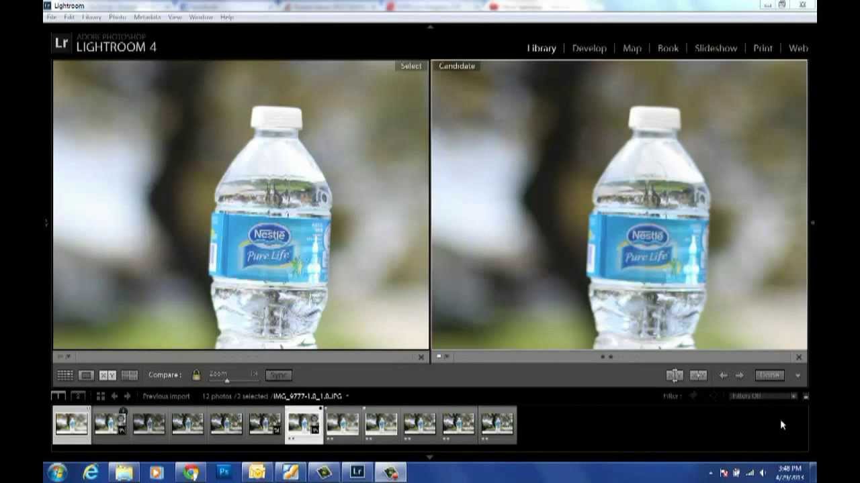Open the toolbar content dropdown arrow beside Done

[x=798, y=376]
